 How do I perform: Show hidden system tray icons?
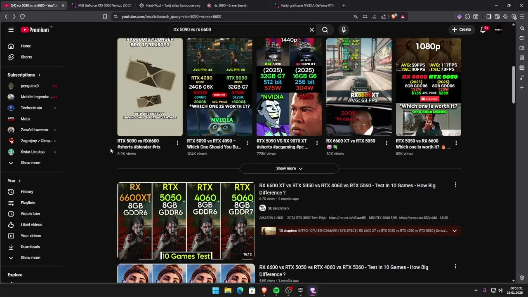tap(476, 290)
